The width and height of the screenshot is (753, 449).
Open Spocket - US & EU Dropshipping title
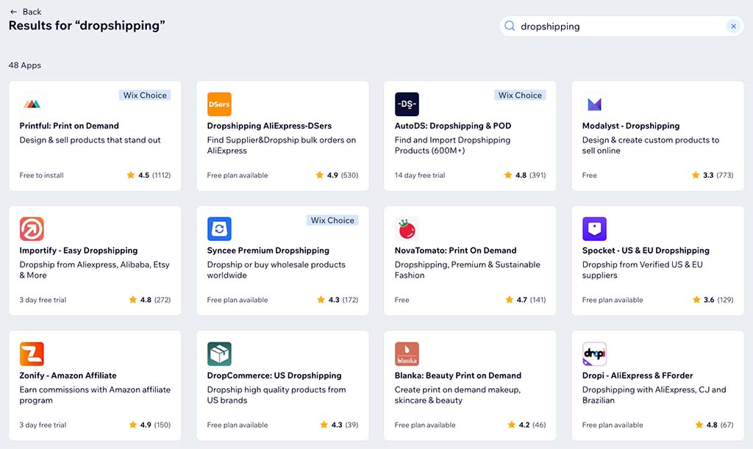click(646, 251)
